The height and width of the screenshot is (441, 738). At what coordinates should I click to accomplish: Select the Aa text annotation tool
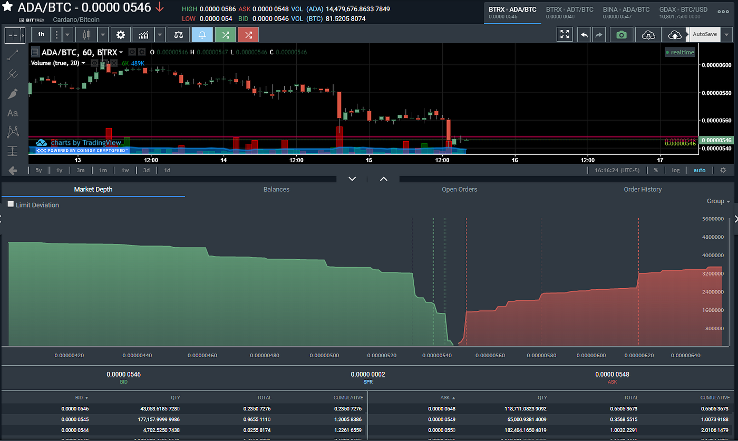(13, 113)
